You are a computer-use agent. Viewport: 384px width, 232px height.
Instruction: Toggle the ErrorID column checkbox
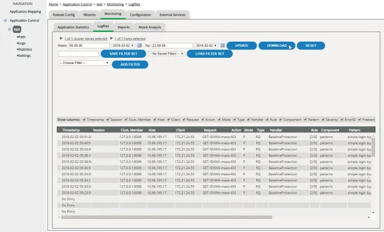[342, 120]
